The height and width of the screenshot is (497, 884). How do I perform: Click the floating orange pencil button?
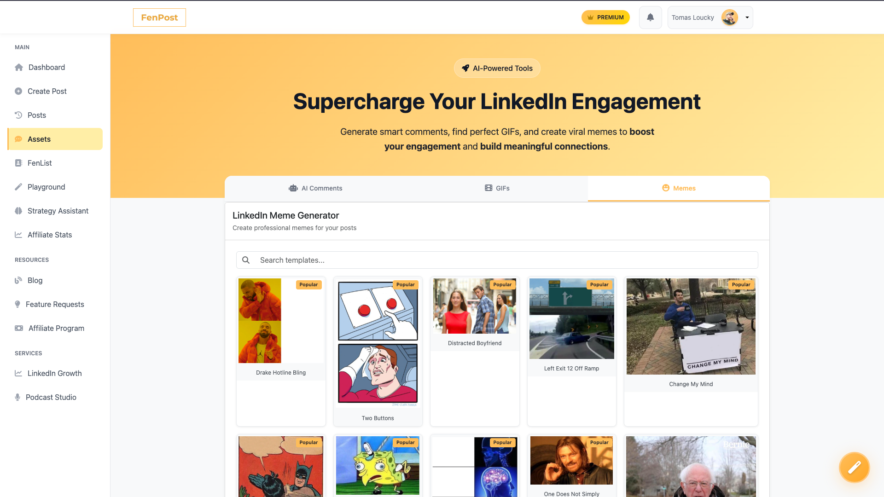854,468
